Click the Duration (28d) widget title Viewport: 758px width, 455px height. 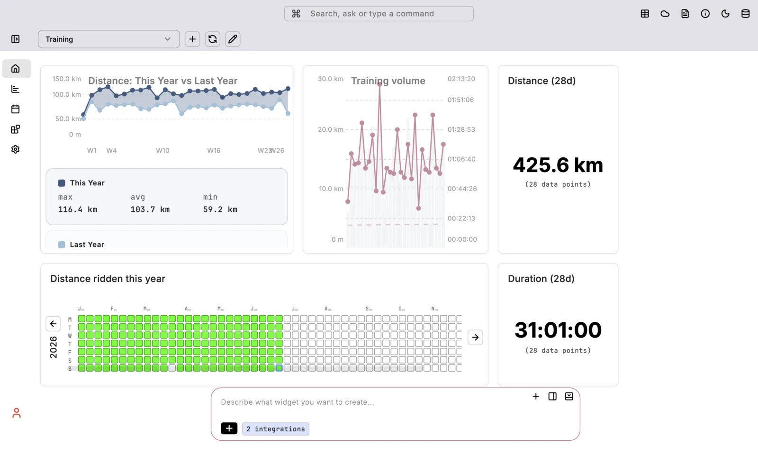coord(541,279)
